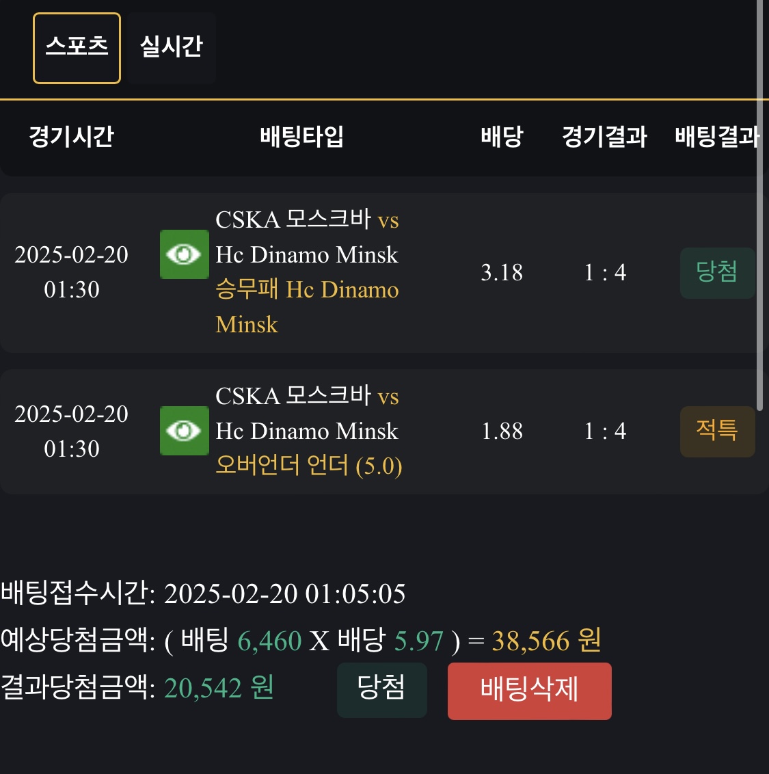The width and height of the screenshot is (769, 774).
Task: Click the 경기시간 column header
Action: click(x=71, y=137)
